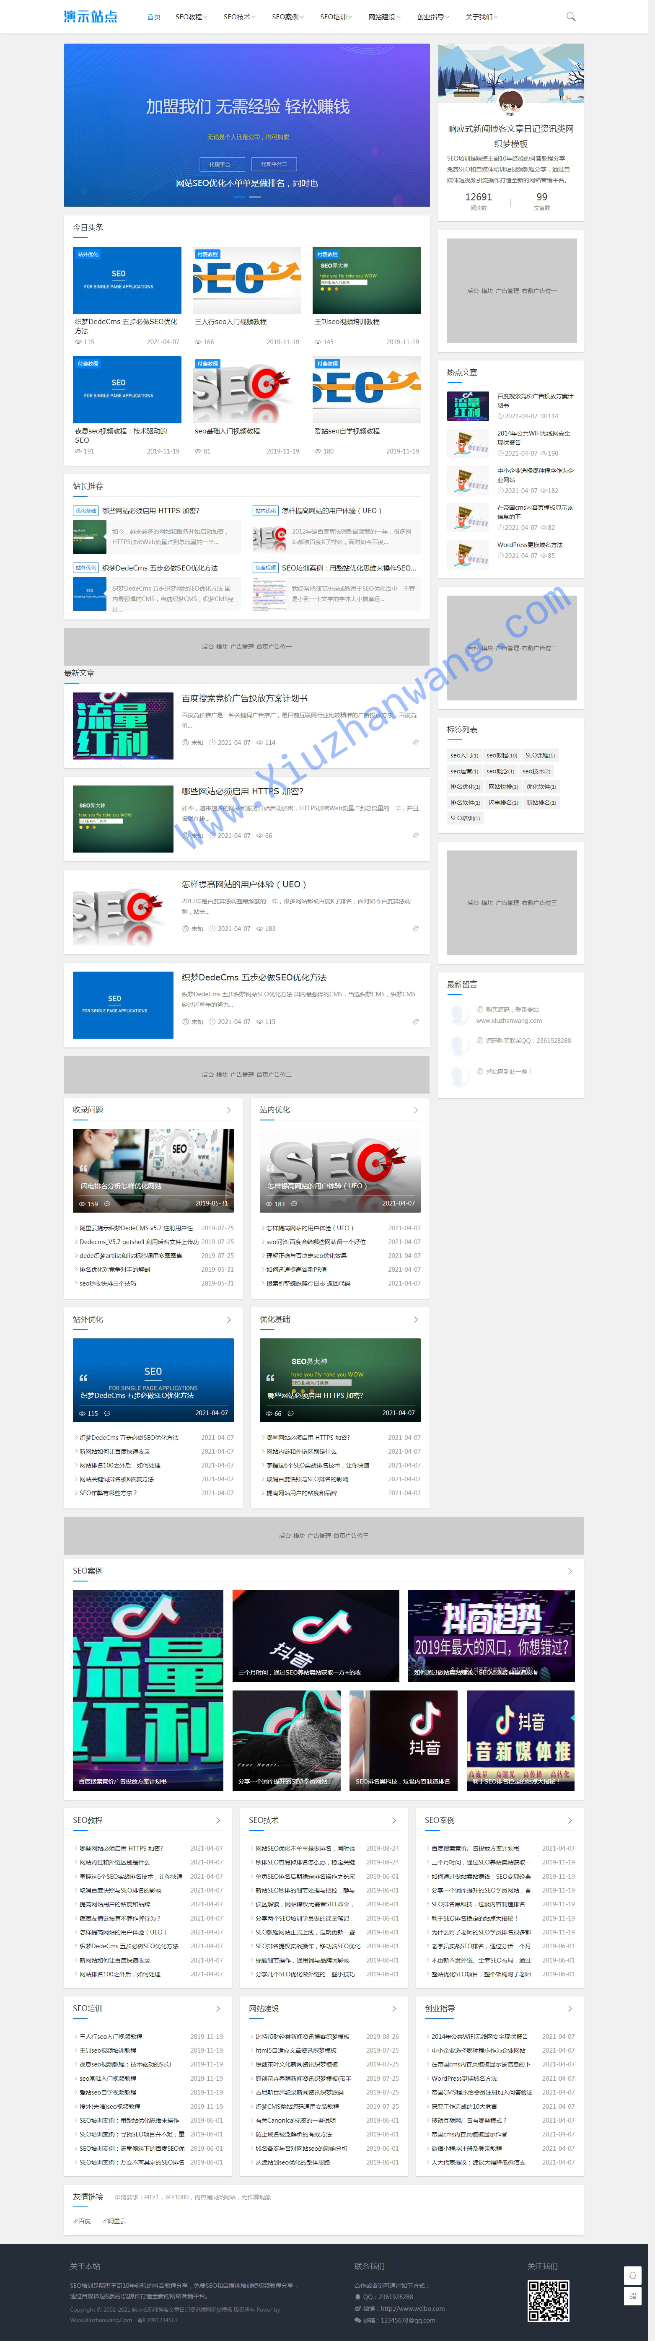Click the views eye icon showing 115 under 织梦DedeCms card
655x2341 pixels.
pyautogui.click(x=78, y=342)
